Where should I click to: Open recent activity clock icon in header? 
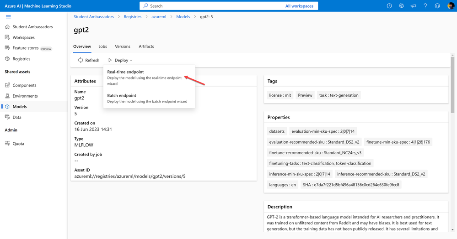[389, 6]
